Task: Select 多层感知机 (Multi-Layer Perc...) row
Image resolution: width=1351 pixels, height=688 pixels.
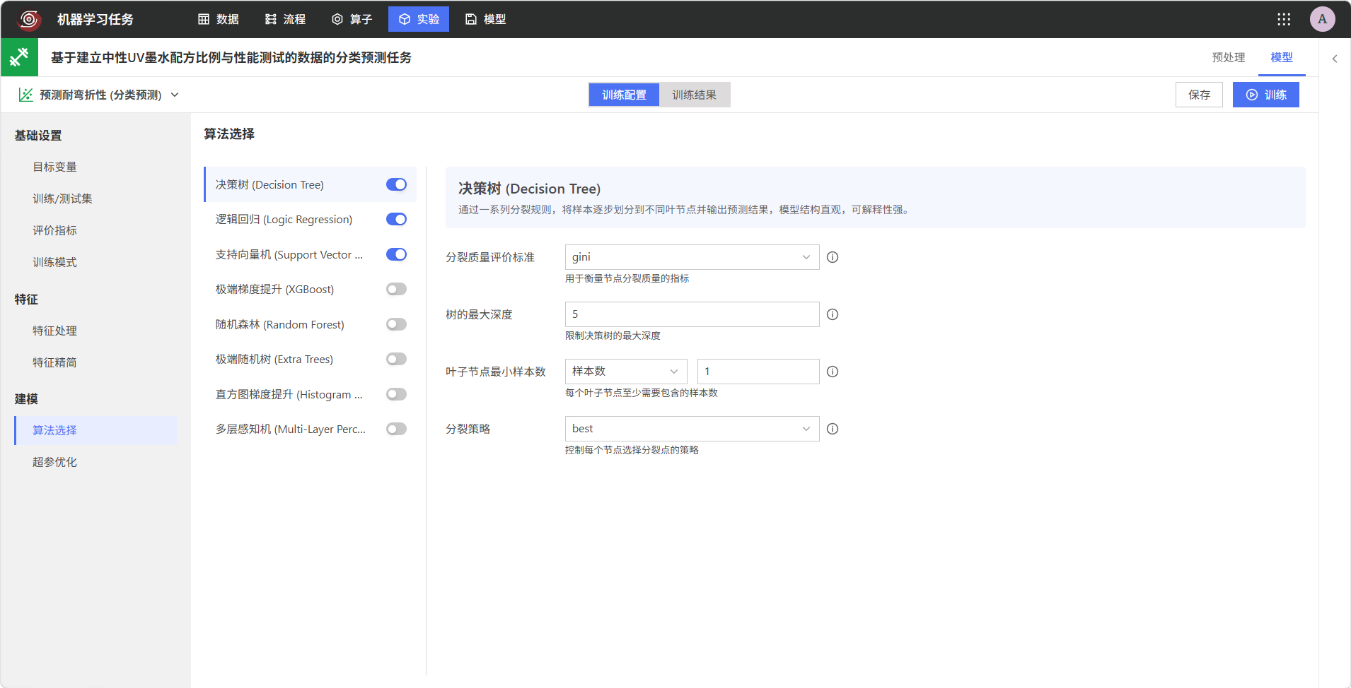Action: click(310, 429)
